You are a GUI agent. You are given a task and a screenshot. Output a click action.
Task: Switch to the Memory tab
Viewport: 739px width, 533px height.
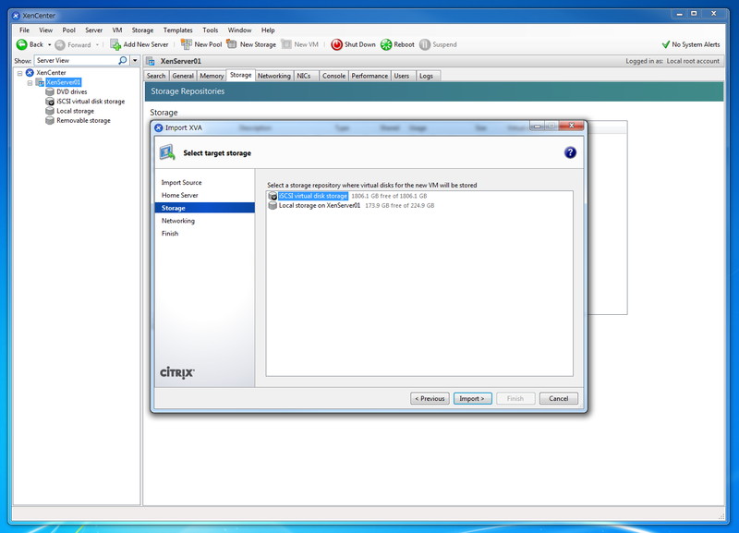(x=212, y=76)
